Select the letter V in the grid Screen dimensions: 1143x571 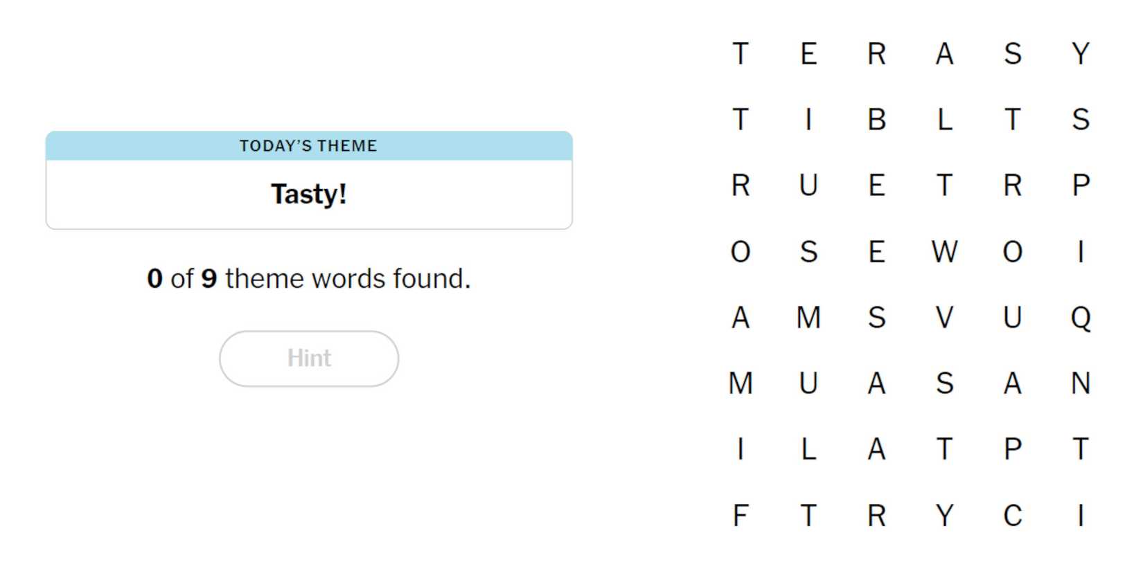944,318
